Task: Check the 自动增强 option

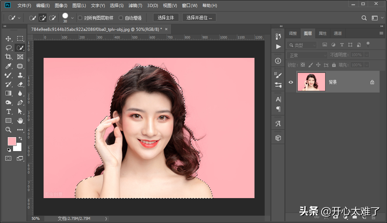Action: click(121, 18)
